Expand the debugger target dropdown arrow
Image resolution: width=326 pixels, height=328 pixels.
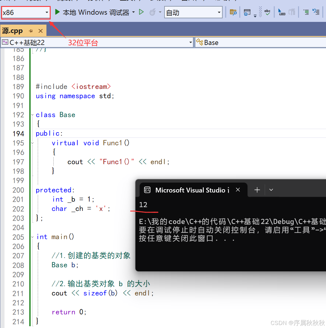[x=134, y=12]
